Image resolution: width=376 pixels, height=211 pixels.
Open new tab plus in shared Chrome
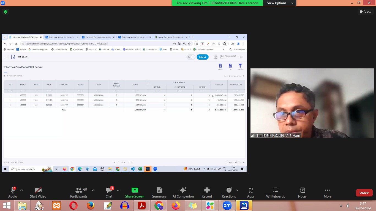pyautogui.click(x=192, y=37)
